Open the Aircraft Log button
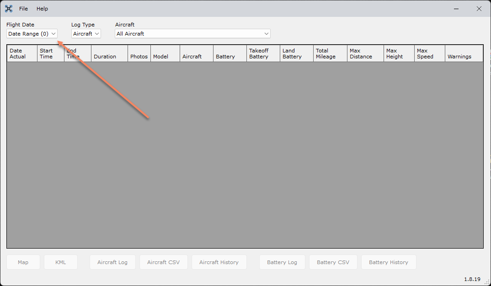 (112, 262)
